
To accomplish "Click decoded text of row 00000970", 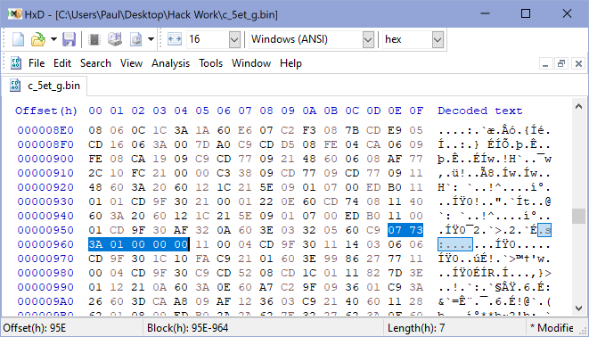I will 495,259.
